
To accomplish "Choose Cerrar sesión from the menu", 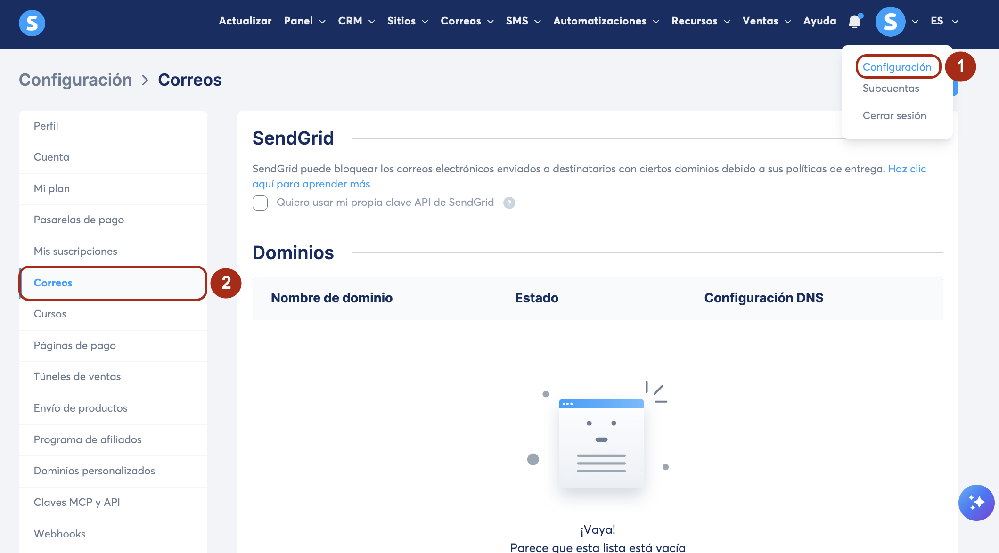I will click(894, 116).
